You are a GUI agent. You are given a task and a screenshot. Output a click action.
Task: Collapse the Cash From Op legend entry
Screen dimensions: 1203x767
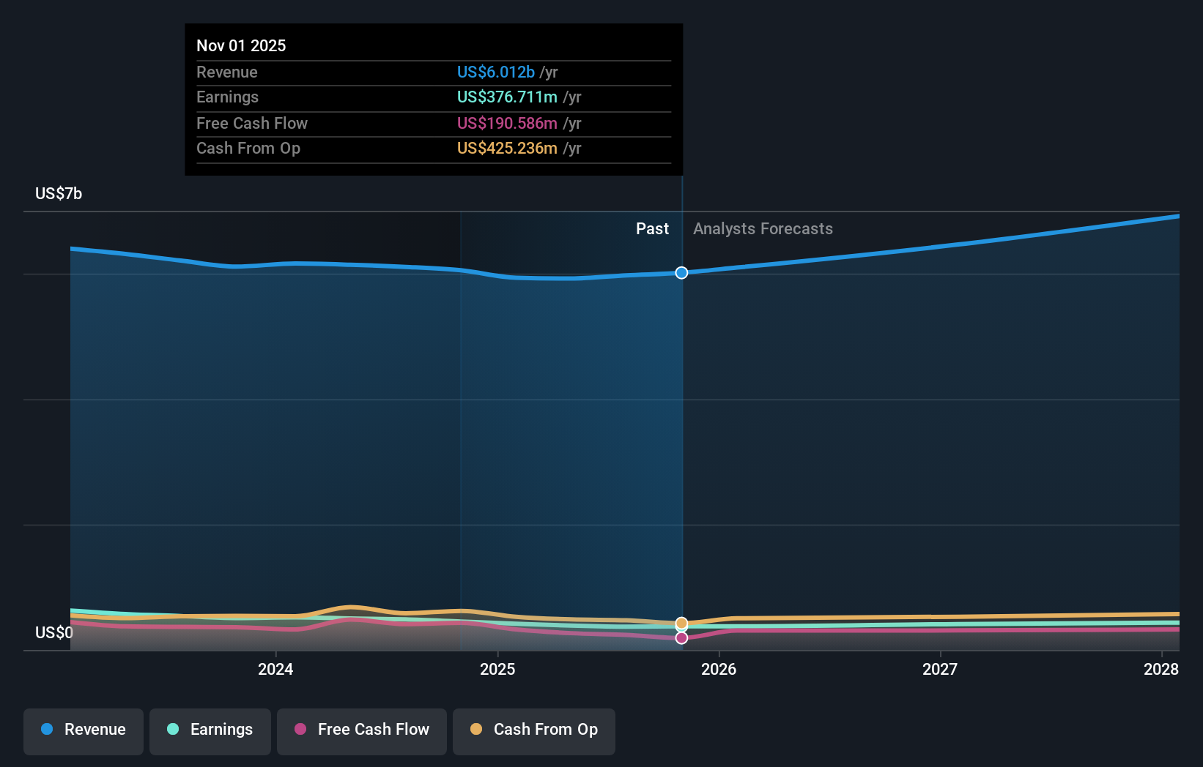point(533,730)
